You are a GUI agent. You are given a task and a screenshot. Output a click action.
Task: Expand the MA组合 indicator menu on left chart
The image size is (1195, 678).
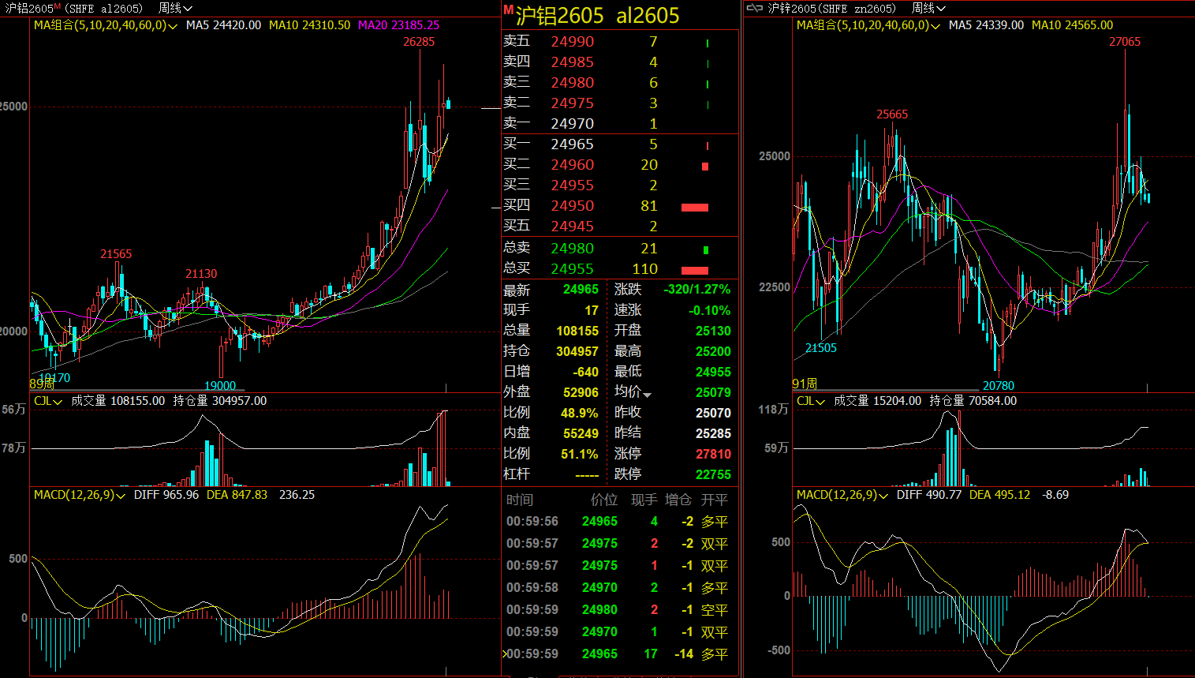pyautogui.click(x=173, y=26)
